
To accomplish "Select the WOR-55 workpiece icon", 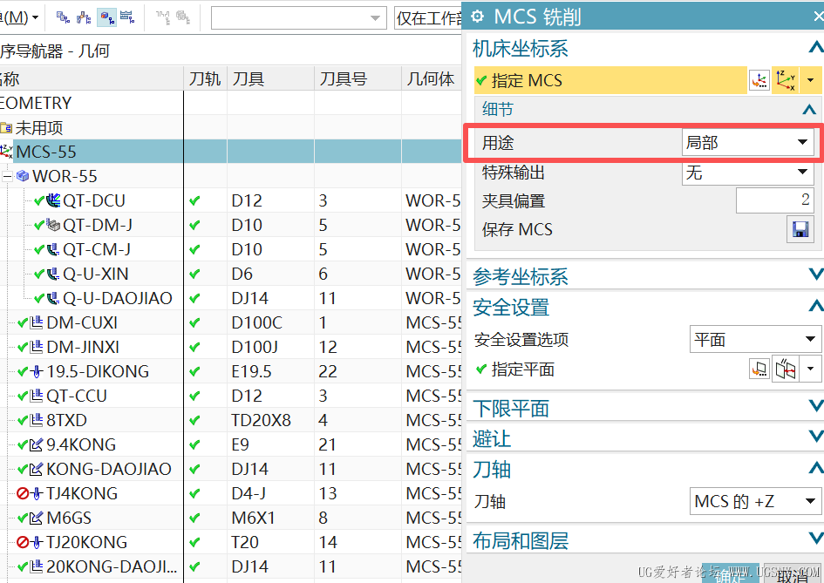I will point(23,176).
